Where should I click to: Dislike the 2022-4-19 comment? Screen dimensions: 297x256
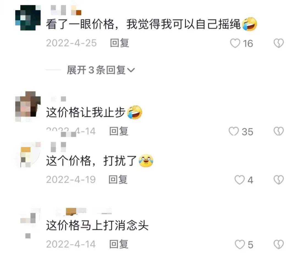point(278,180)
